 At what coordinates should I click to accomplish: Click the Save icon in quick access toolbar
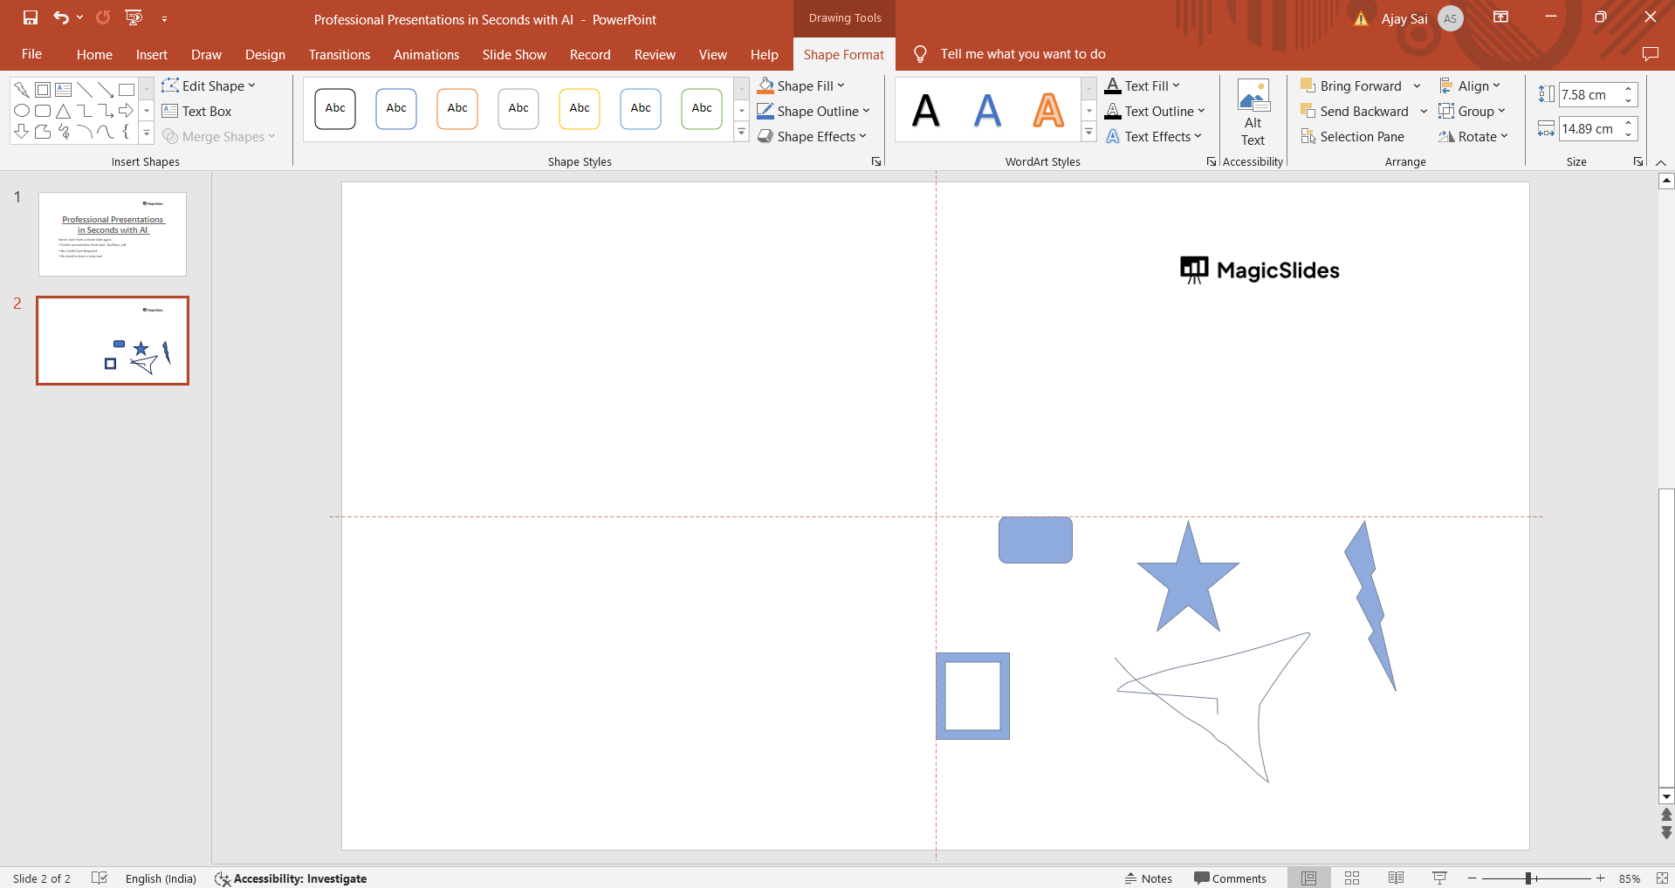(x=31, y=17)
